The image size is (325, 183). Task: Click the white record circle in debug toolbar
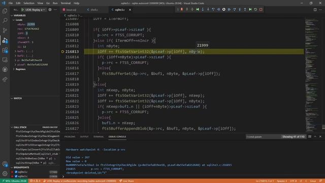tap(224, 10)
